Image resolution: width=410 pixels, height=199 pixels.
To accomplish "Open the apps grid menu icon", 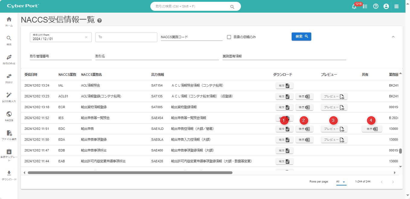I will coord(396,6).
